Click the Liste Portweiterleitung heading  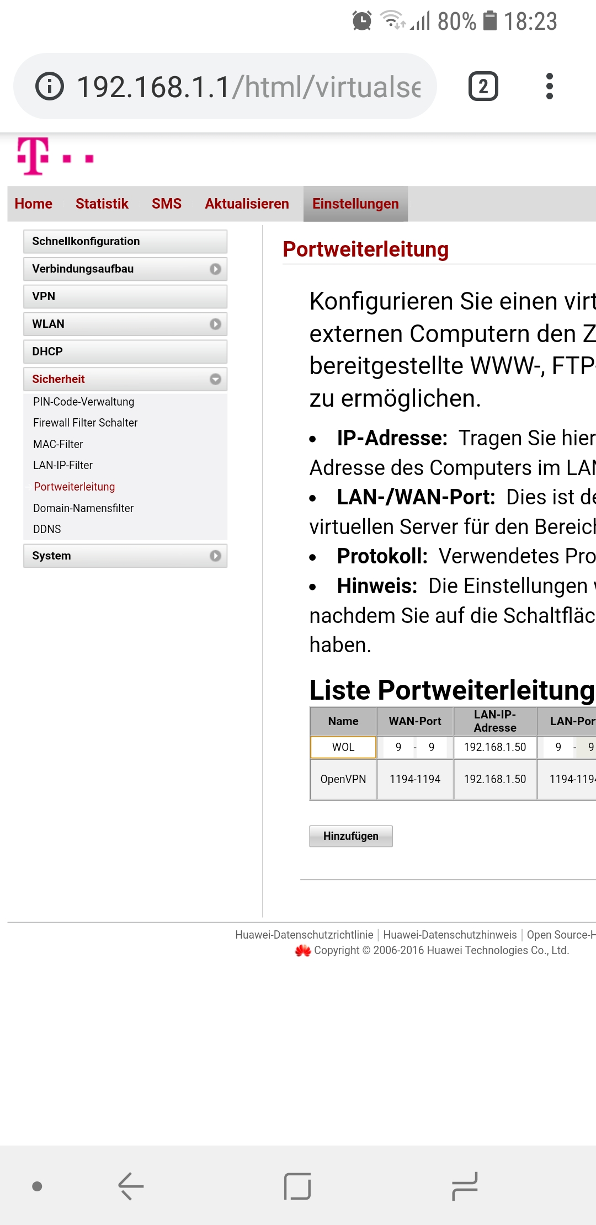452,690
